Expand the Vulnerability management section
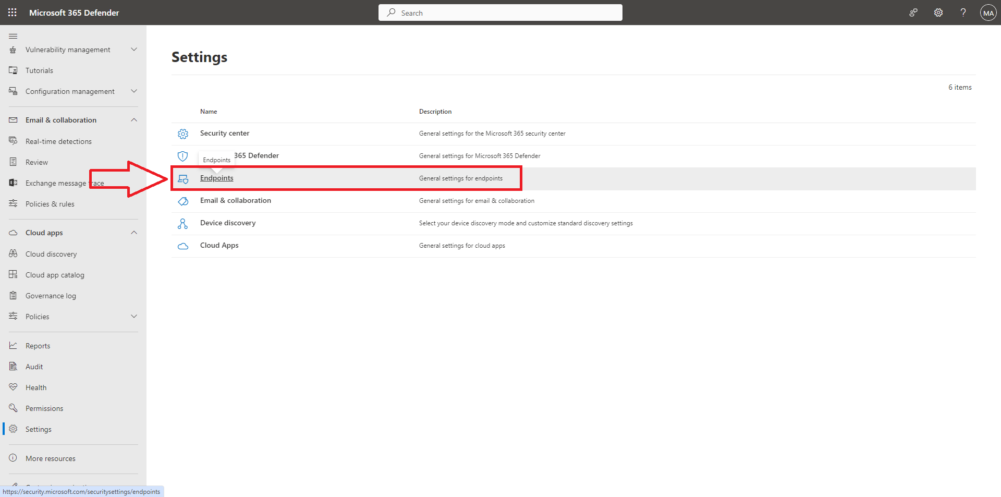1001x497 pixels. 134,50
